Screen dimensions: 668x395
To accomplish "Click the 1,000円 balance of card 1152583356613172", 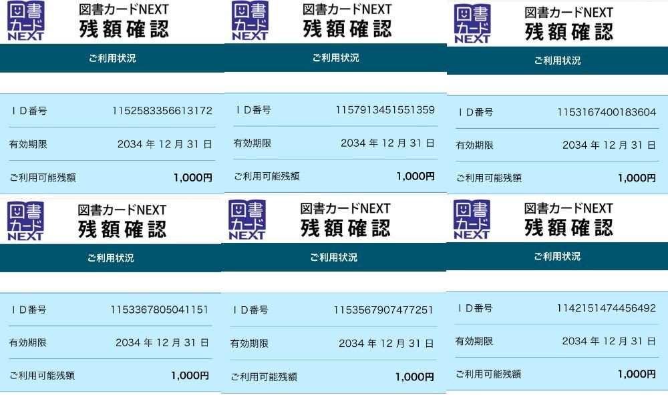I will (193, 178).
